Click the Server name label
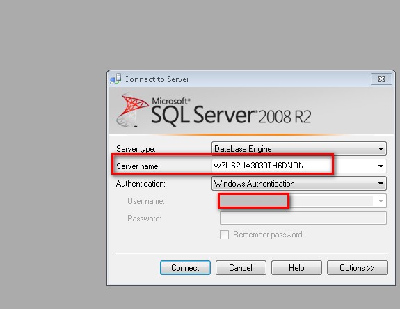 pos(138,166)
